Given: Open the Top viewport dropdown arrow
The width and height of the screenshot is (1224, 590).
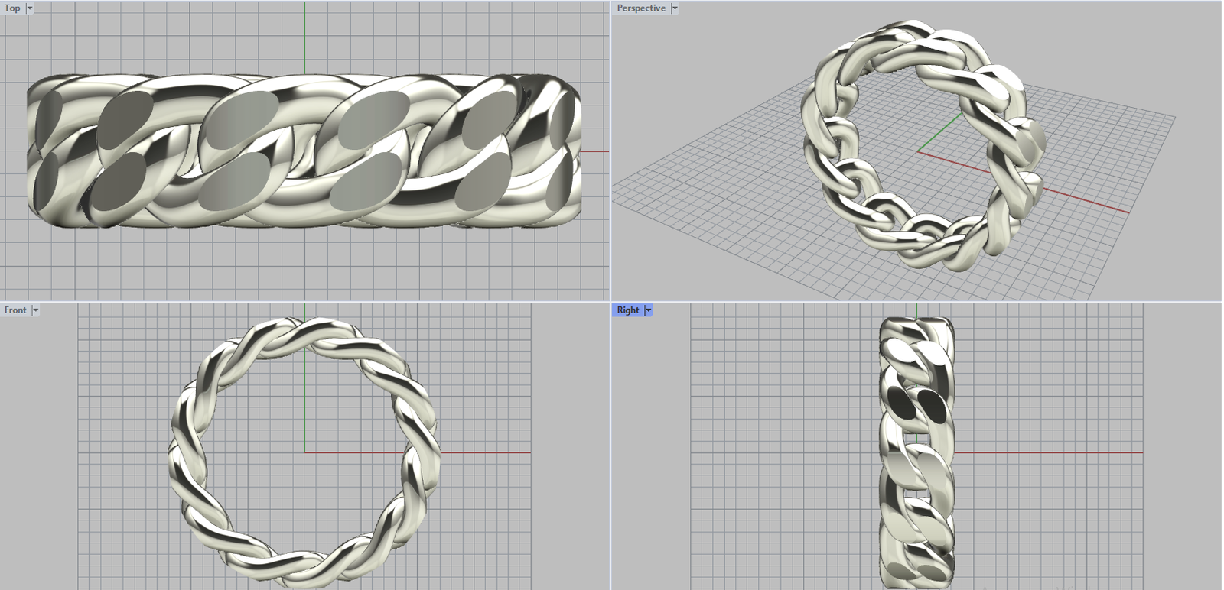Looking at the screenshot, I should point(30,8).
